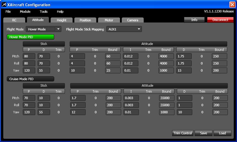Viewport: 237px width, 142px height.
Task: Click Cruise Pitch Stick D field 10
Action: (x=44, y=98)
